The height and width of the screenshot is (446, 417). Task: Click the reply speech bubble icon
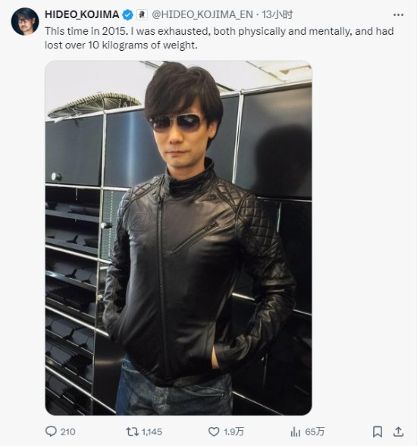[x=51, y=432]
